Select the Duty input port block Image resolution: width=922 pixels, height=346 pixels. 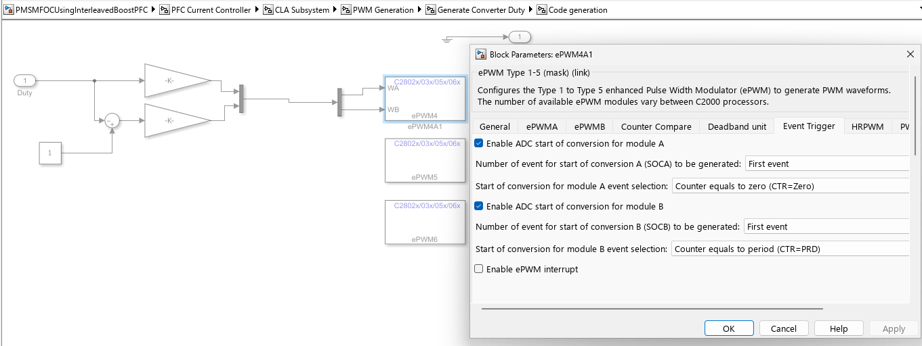(25, 81)
